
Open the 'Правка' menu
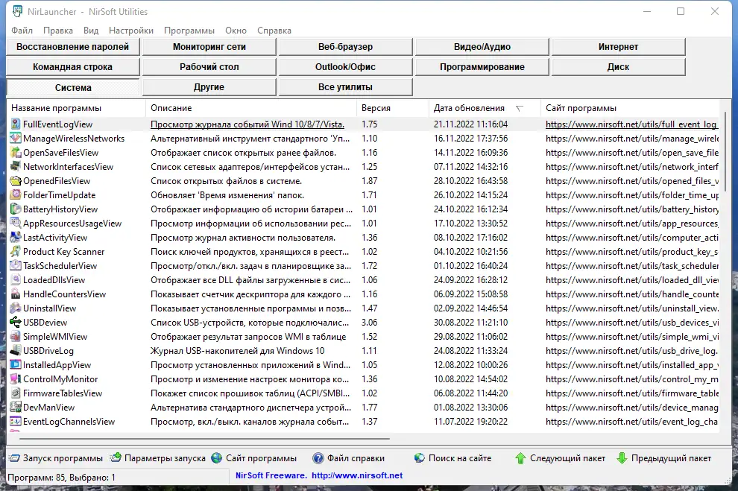click(58, 31)
